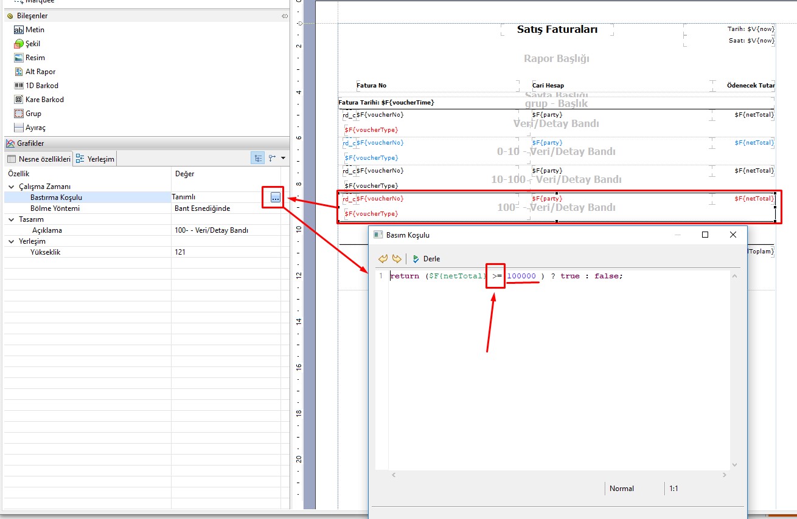Open the Nesne özellikleri tab
Image resolution: width=797 pixels, height=519 pixels.
click(39, 159)
